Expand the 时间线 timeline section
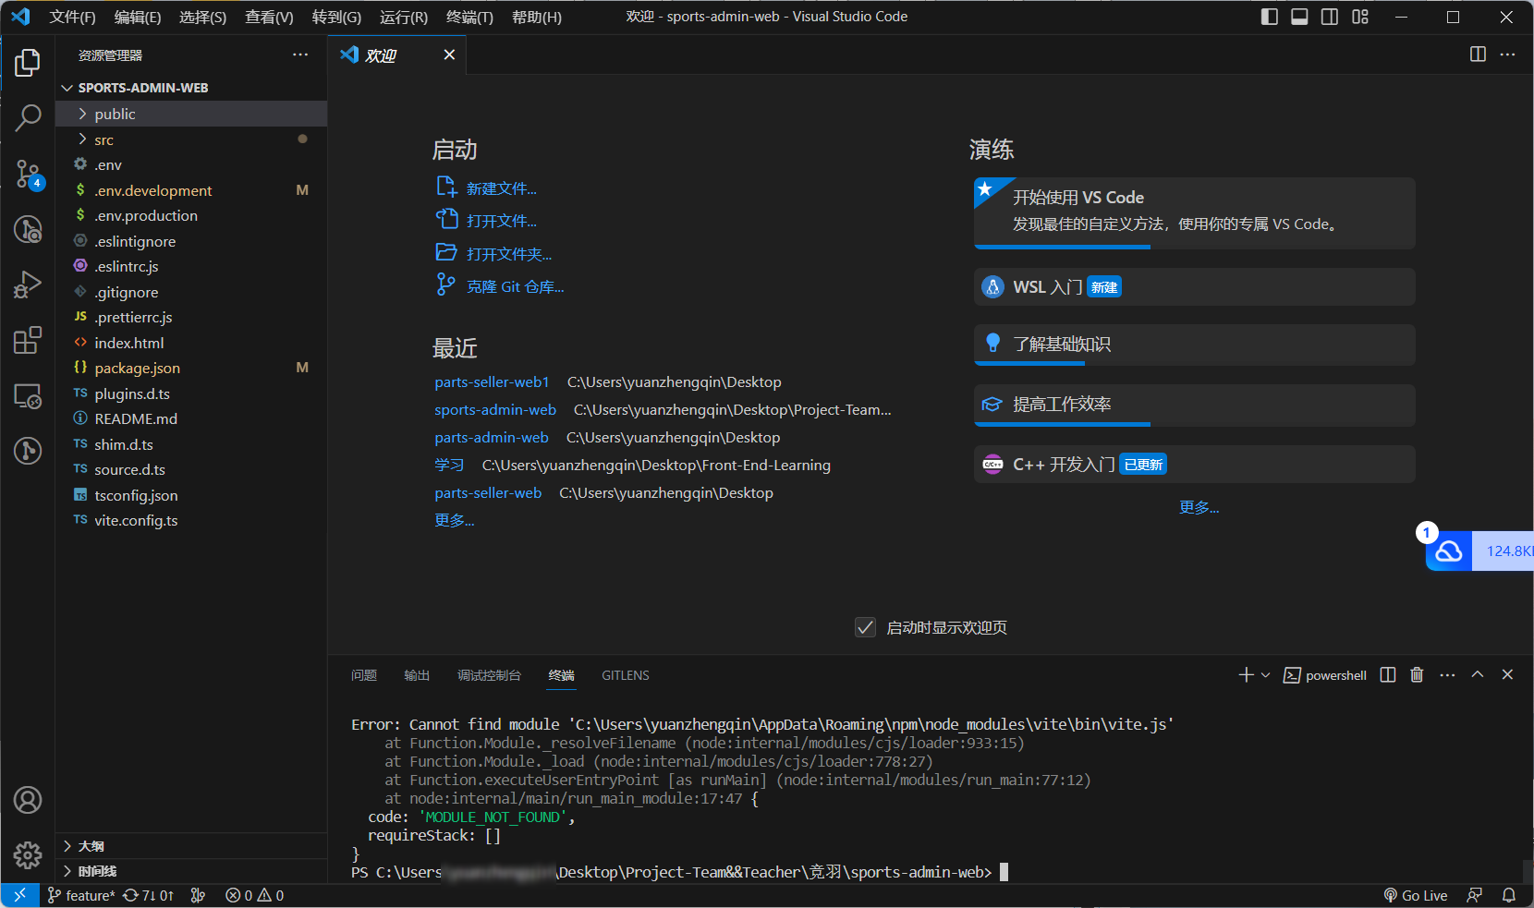1534x908 pixels. [191, 871]
